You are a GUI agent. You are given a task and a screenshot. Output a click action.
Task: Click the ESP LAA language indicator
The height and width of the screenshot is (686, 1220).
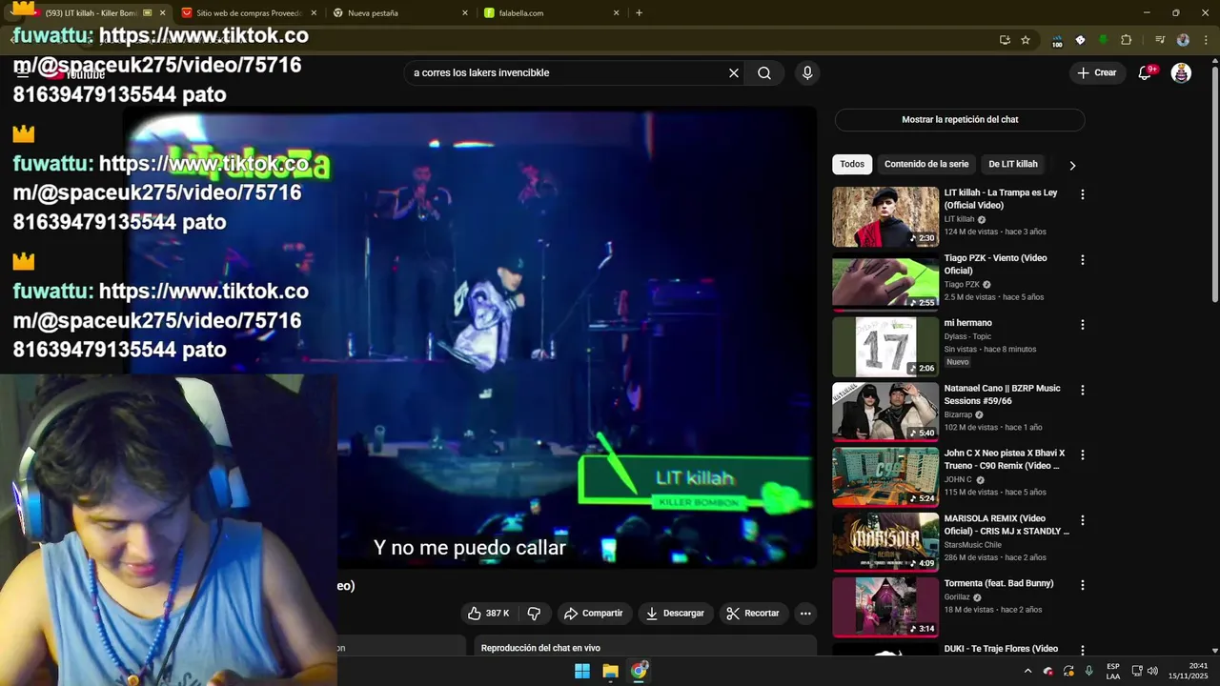[x=1113, y=672]
